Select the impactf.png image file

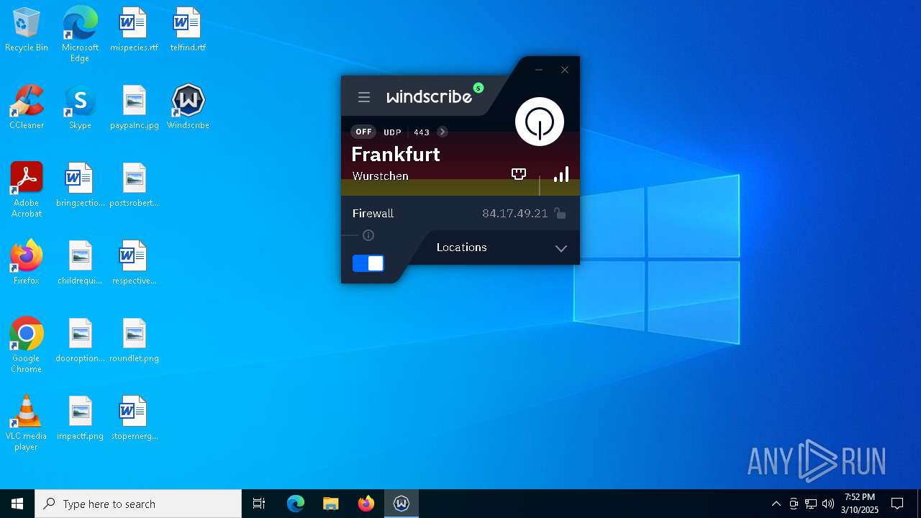pyautogui.click(x=80, y=419)
